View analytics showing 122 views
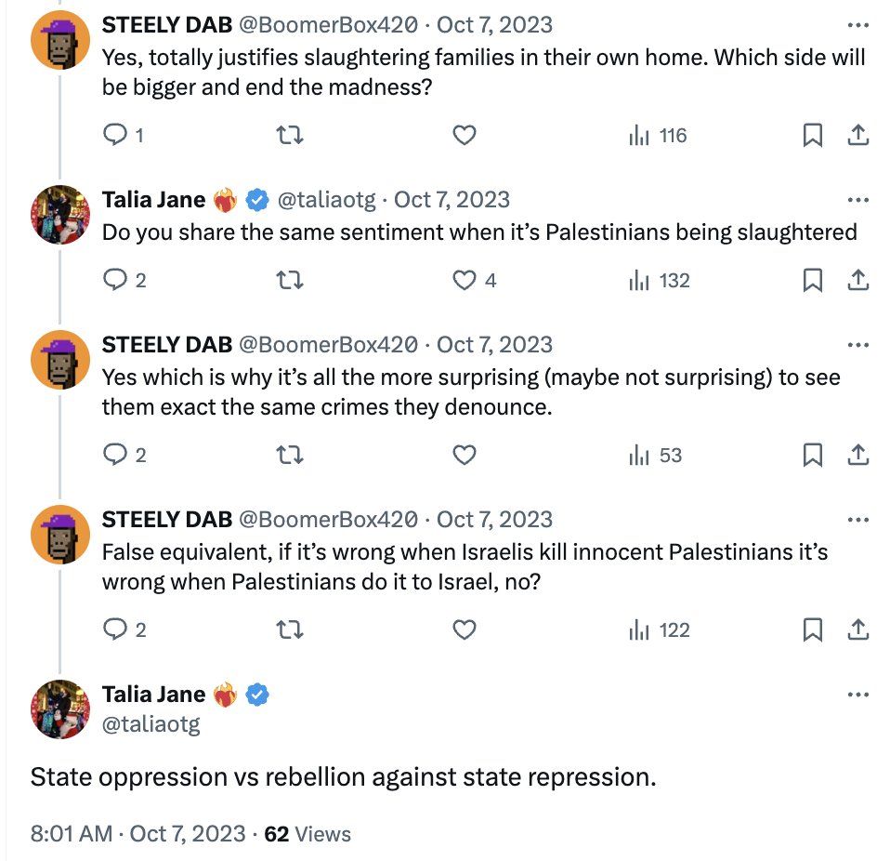This screenshot has width=890, height=861. pyautogui.click(x=660, y=629)
